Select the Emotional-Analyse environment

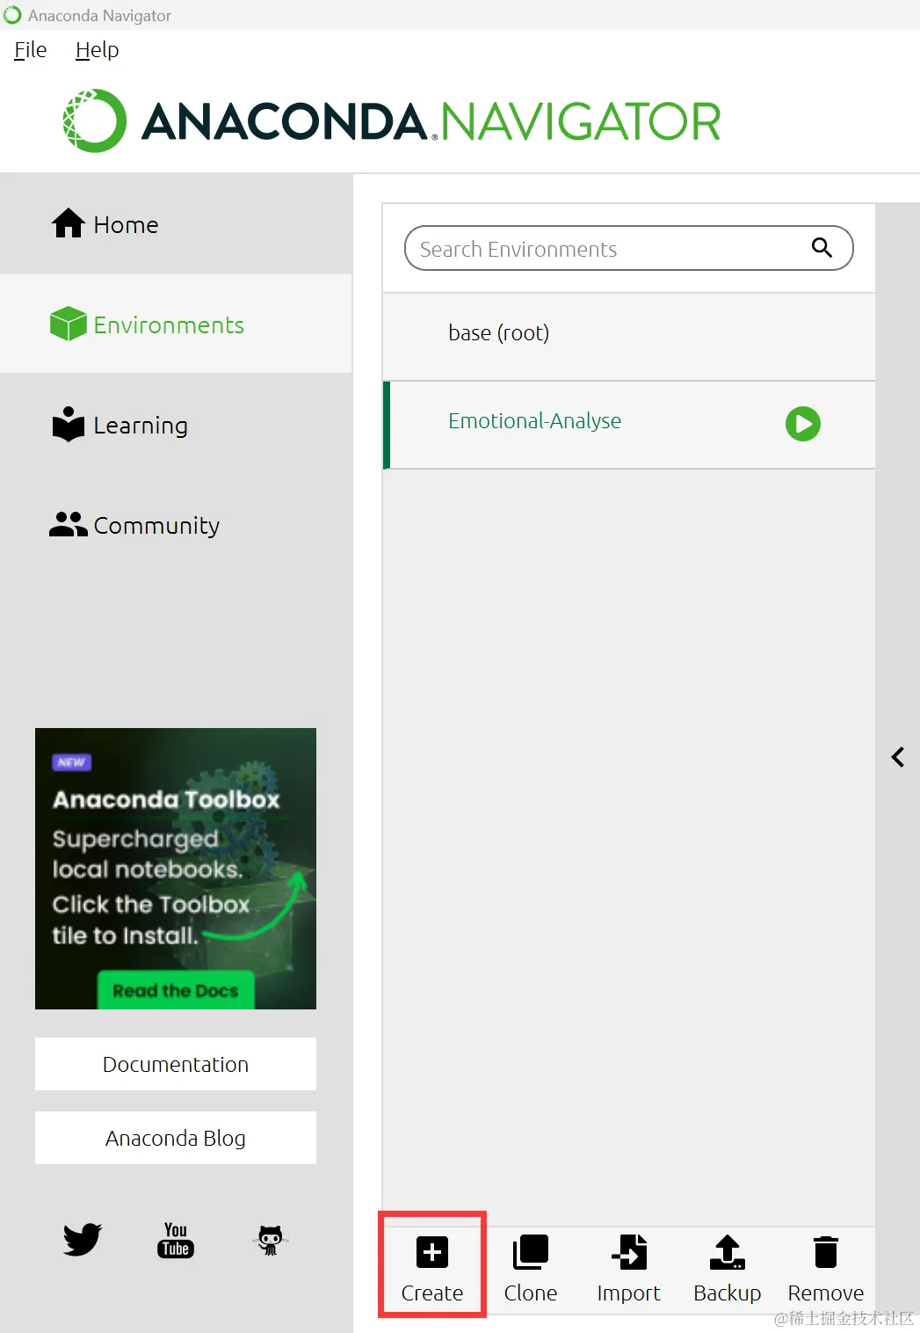pyautogui.click(x=629, y=425)
